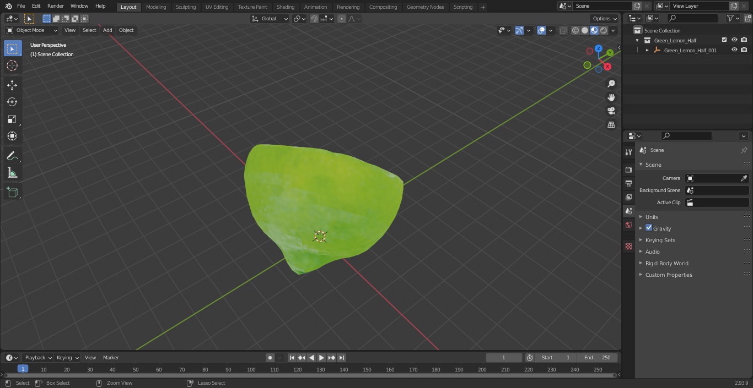Click the hand pan viewport gizmo
The height and width of the screenshot is (388, 753).
[x=611, y=97]
